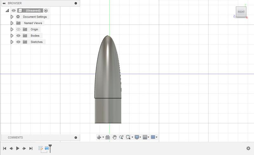Image resolution: width=254 pixels, height=155 pixels.
Task: Expand the Origin node
Action: pos(12,29)
